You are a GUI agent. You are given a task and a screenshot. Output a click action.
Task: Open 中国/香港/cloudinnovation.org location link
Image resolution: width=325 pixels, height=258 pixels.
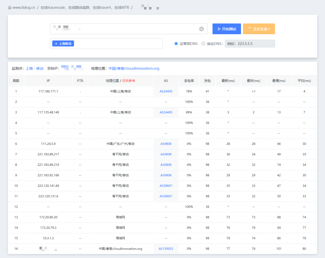[x=134, y=68]
